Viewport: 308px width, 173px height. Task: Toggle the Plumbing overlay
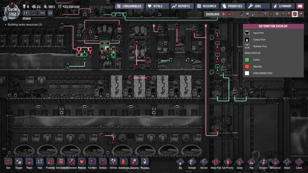pyautogui.click(x=253, y=14)
